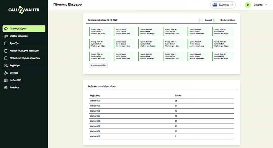This screenshot has width=273, height=148.
Task: Click the Μαζική δημιουργία τραπεζιών icon
Action: (x=6, y=51)
